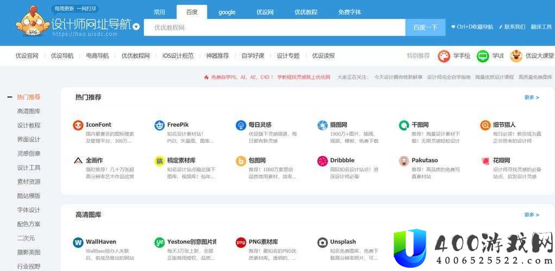This screenshot has width=555, height=271.
Task: Click the Unsplash camera icon
Action: [322, 242]
